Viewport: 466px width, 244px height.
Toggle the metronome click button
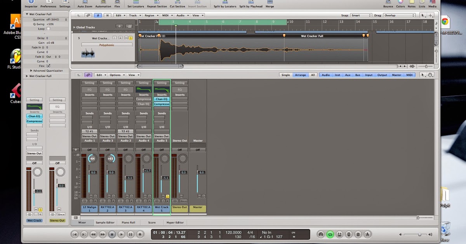[x=367, y=234]
